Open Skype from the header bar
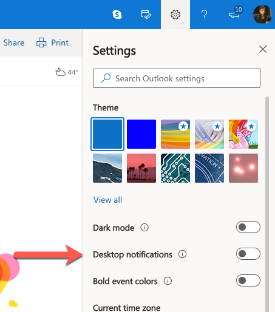This screenshot has width=275, height=312. click(117, 15)
